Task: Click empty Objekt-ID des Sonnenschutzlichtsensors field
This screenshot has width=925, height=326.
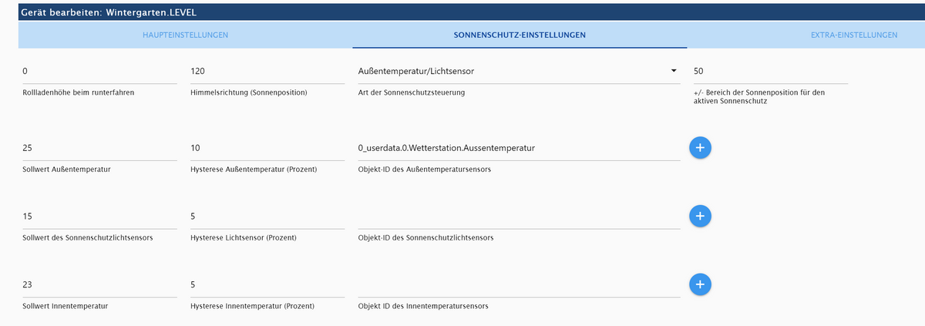Action: (518, 217)
